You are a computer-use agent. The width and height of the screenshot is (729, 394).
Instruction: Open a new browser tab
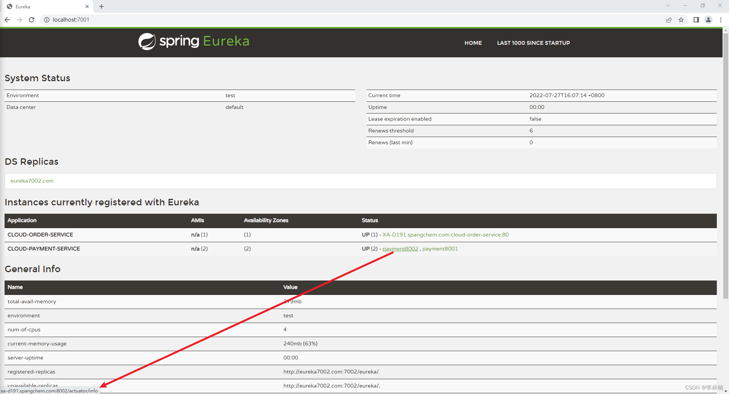pos(102,6)
